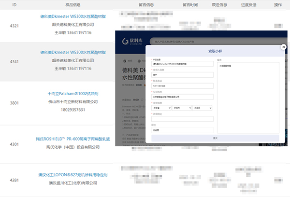Select ID cell 3801

14,103
